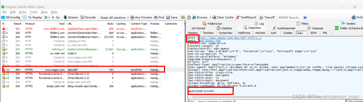Select the SyntaxView inspector tab
Screen dimensions: 363x102
226,33
